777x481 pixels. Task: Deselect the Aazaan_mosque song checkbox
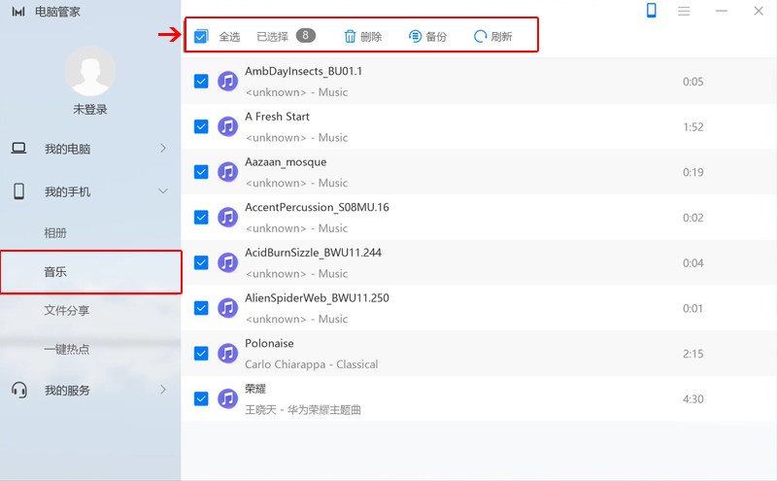pyautogui.click(x=201, y=172)
